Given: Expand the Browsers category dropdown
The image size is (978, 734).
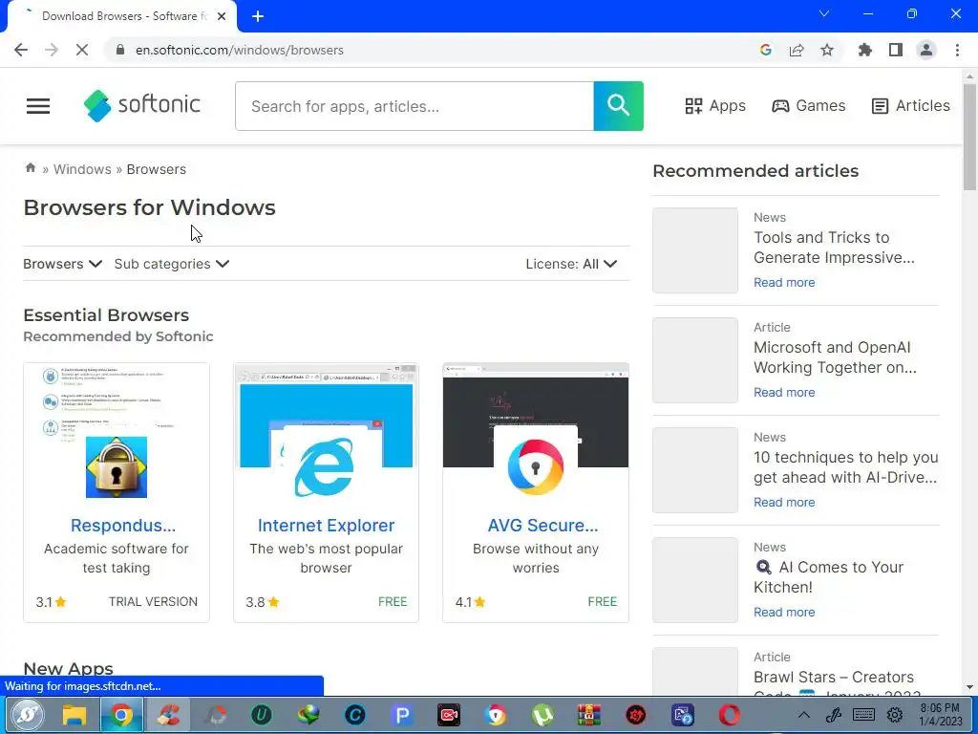Looking at the screenshot, I should point(62,264).
